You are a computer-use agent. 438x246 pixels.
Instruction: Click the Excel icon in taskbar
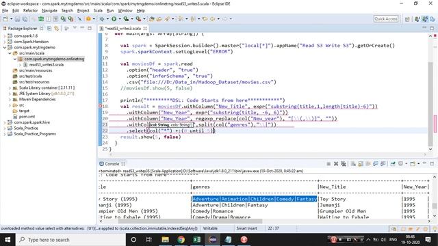196,240
